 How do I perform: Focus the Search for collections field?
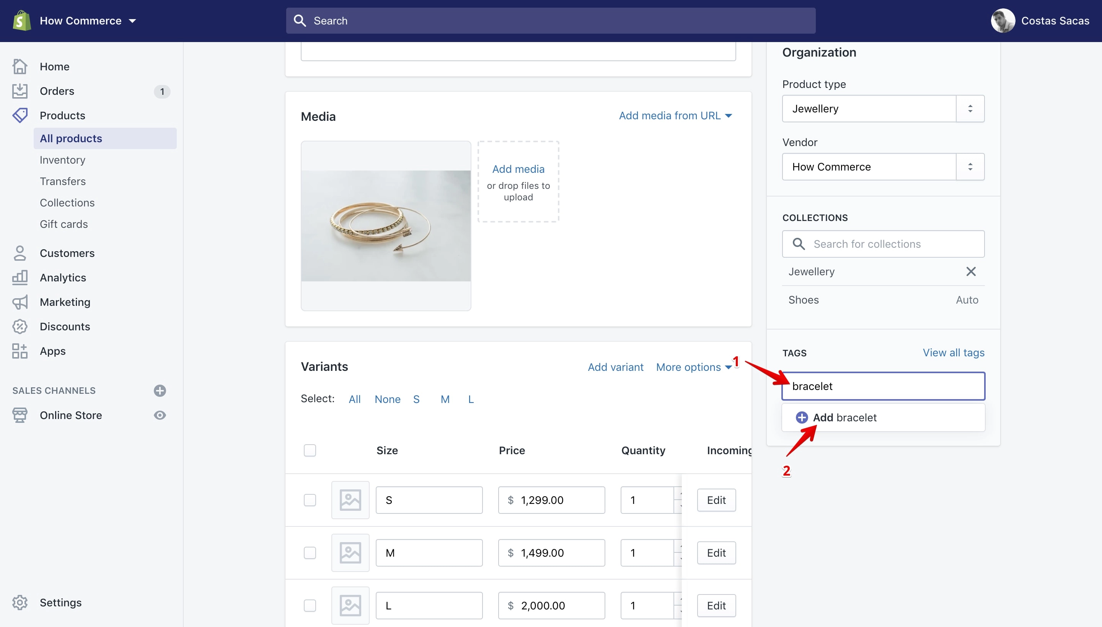[884, 244]
